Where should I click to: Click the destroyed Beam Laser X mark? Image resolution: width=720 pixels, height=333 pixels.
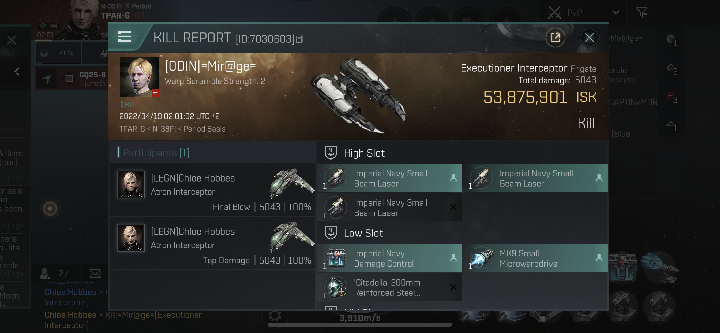click(453, 207)
